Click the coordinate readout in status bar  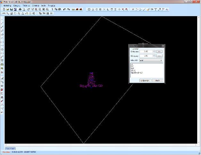coord(24,152)
